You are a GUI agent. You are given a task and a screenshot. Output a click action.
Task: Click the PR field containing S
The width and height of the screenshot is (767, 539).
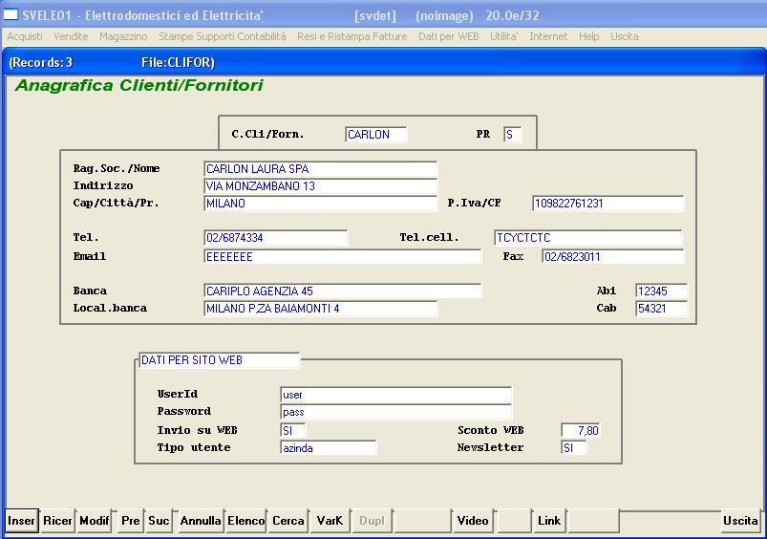coord(513,135)
